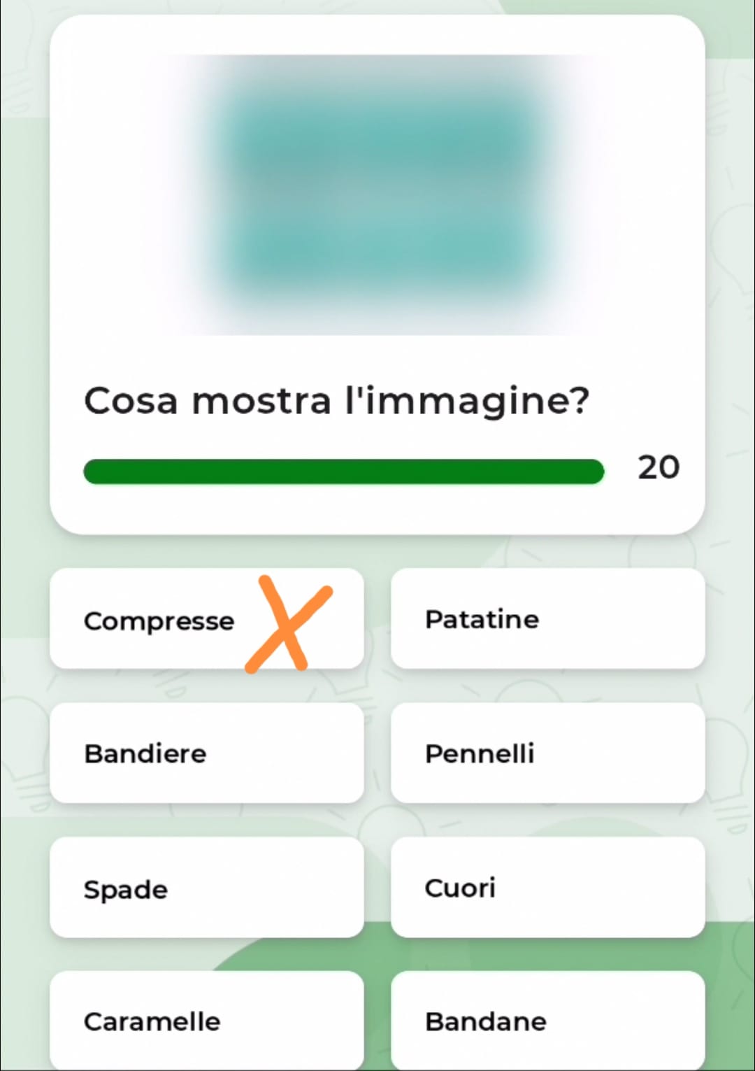Click the question text "Cosa mostra l'immagine?"
Screen dimensions: 755x1071
pos(336,402)
